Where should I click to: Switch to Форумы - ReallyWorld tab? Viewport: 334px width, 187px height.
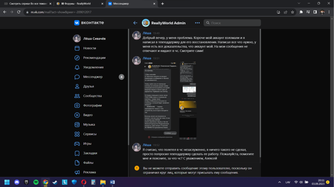point(78,4)
